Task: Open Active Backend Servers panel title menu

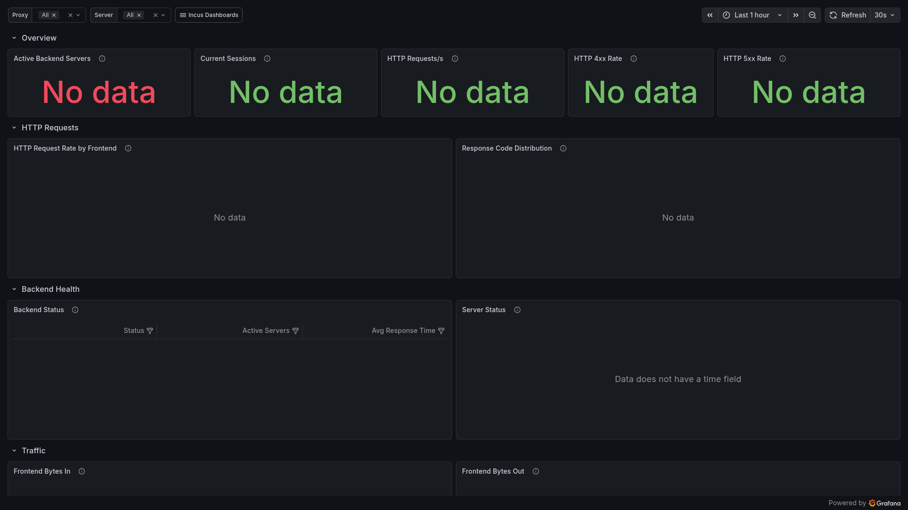Action: click(52, 59)
